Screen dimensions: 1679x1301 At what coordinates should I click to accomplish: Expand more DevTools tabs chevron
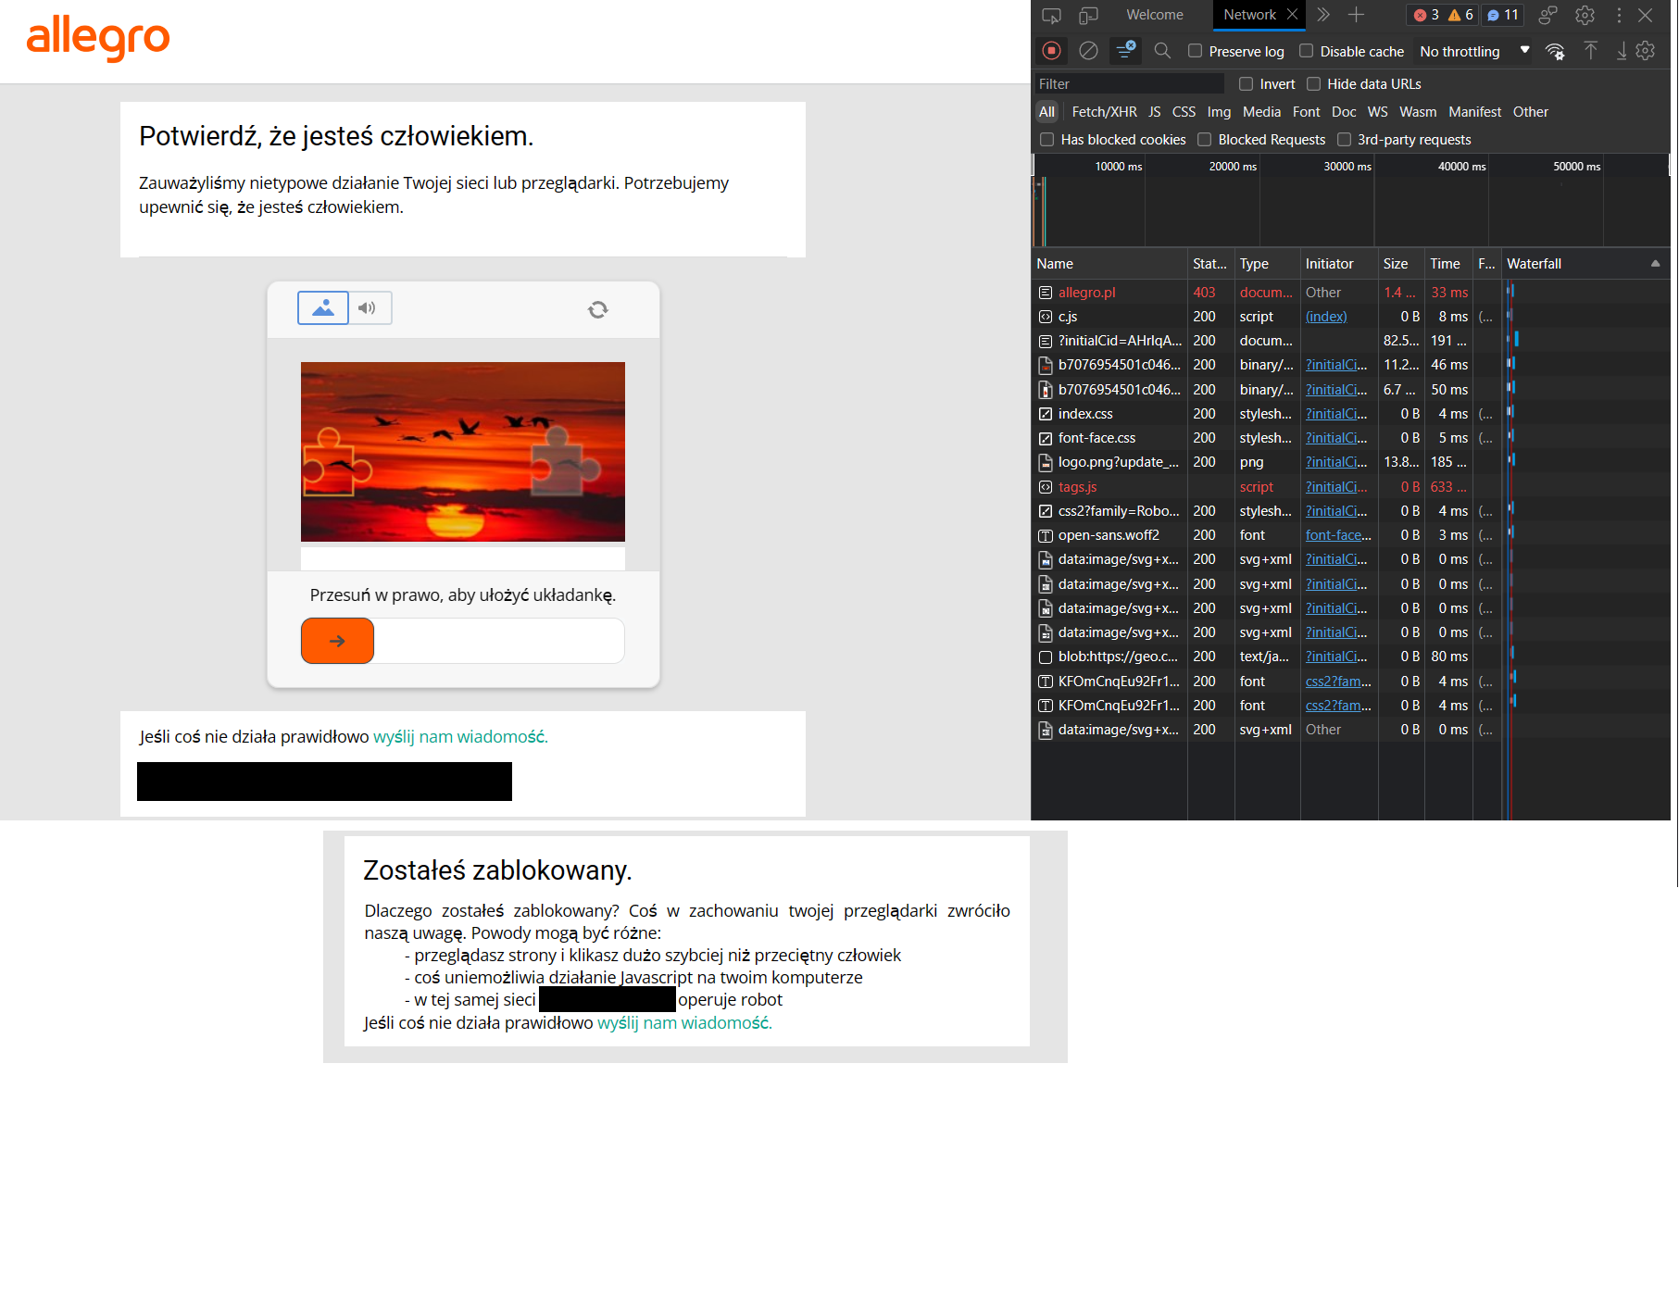pos(1323,15)
